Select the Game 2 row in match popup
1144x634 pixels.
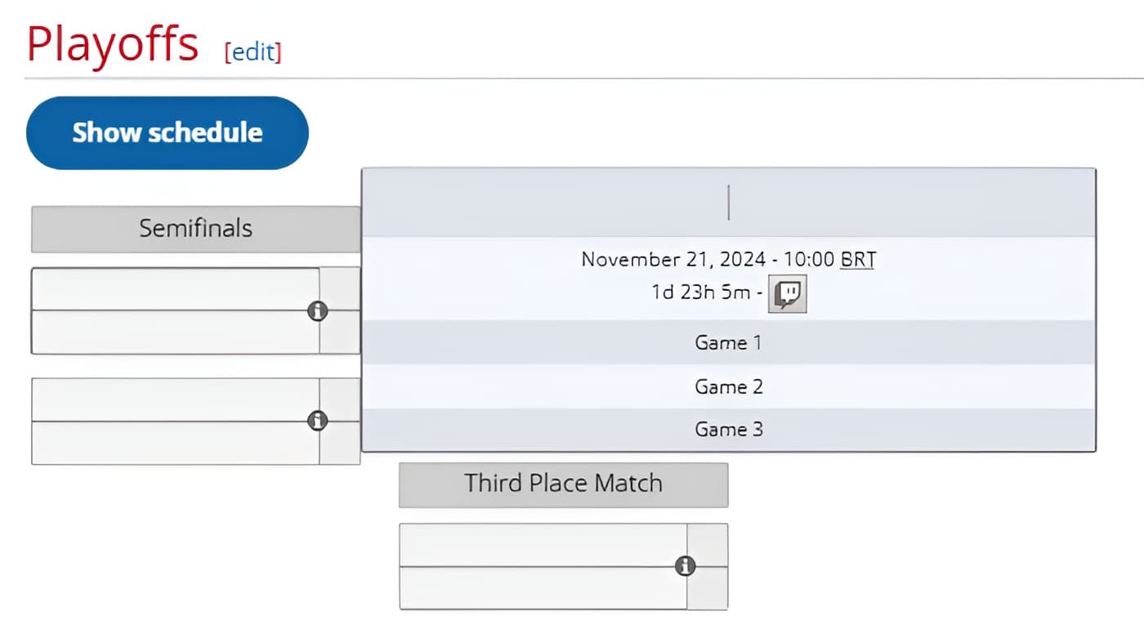[728, 386]
